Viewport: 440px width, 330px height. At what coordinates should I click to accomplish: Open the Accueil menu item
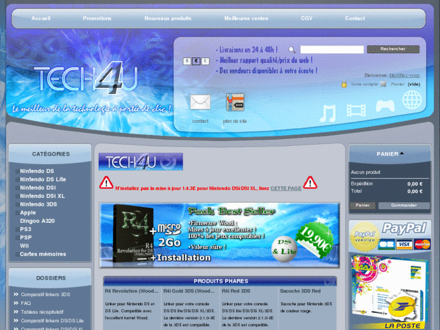[x=41, y=18]
